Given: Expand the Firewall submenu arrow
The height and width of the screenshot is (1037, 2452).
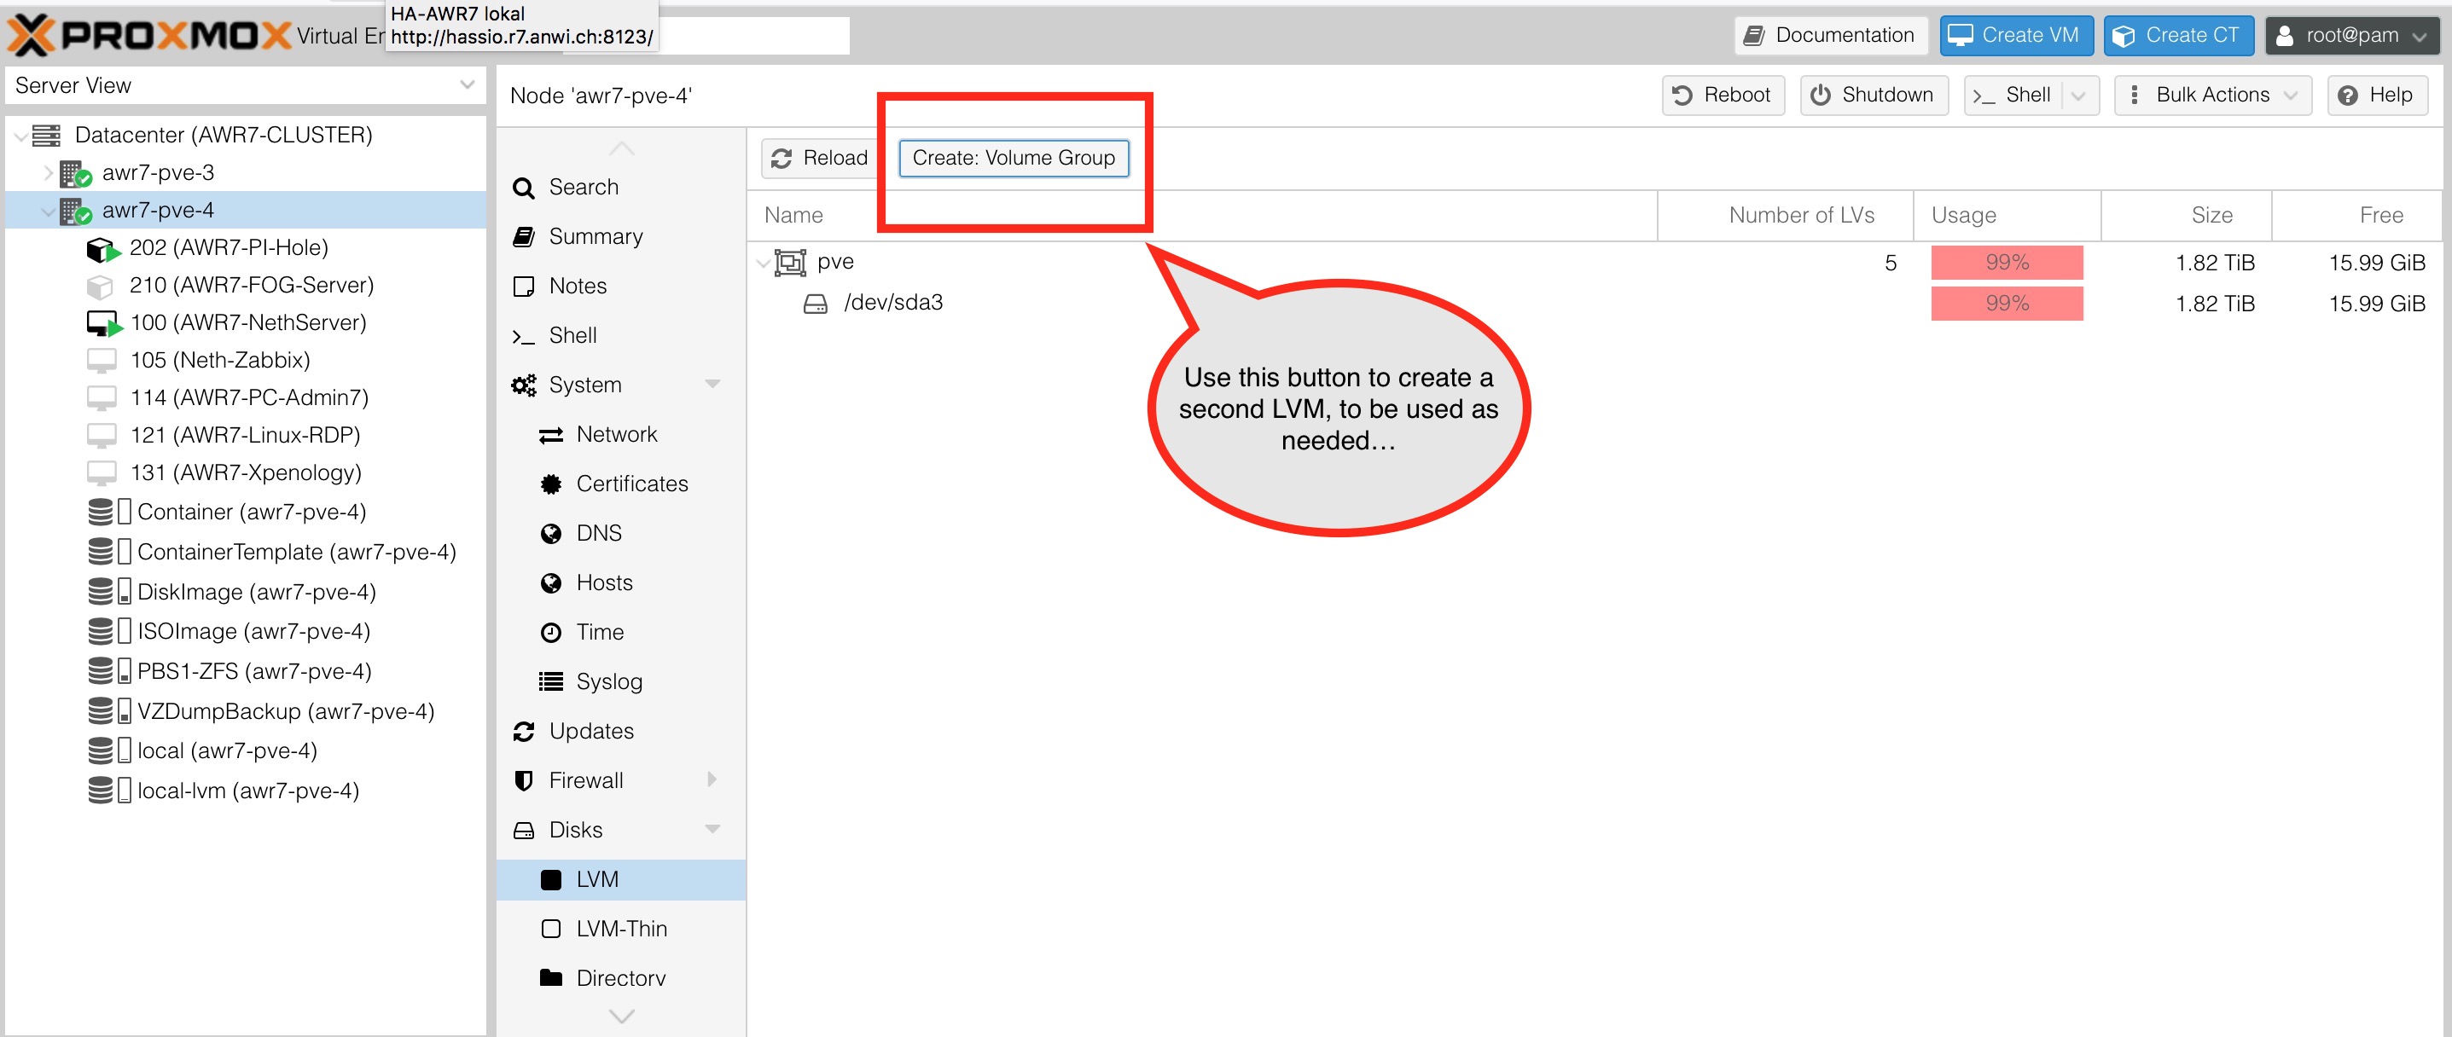Looking at the screenshot, I should pyautogui.click(x=712, y=780).
